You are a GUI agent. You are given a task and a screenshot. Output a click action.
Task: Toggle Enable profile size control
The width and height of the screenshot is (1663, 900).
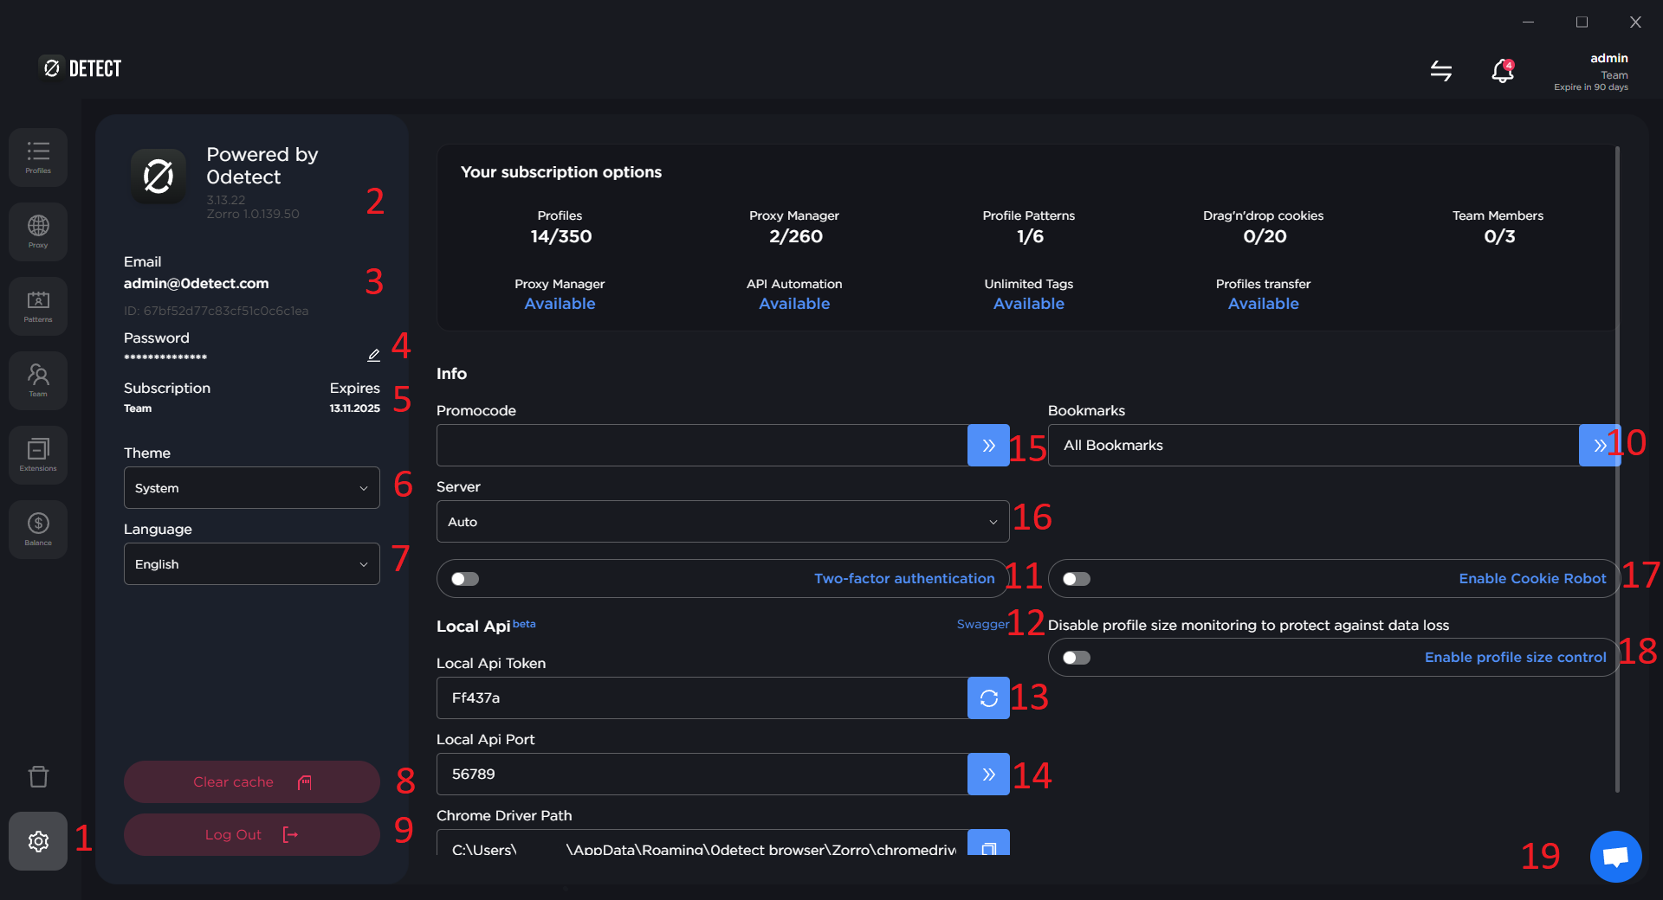click(x=1077, y=658)
